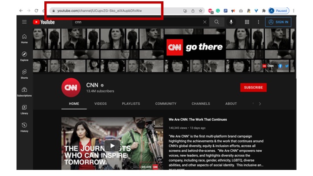Open YouTube settings three-dot menu
The width and height of the screenshot is (313, 176).
259,22
